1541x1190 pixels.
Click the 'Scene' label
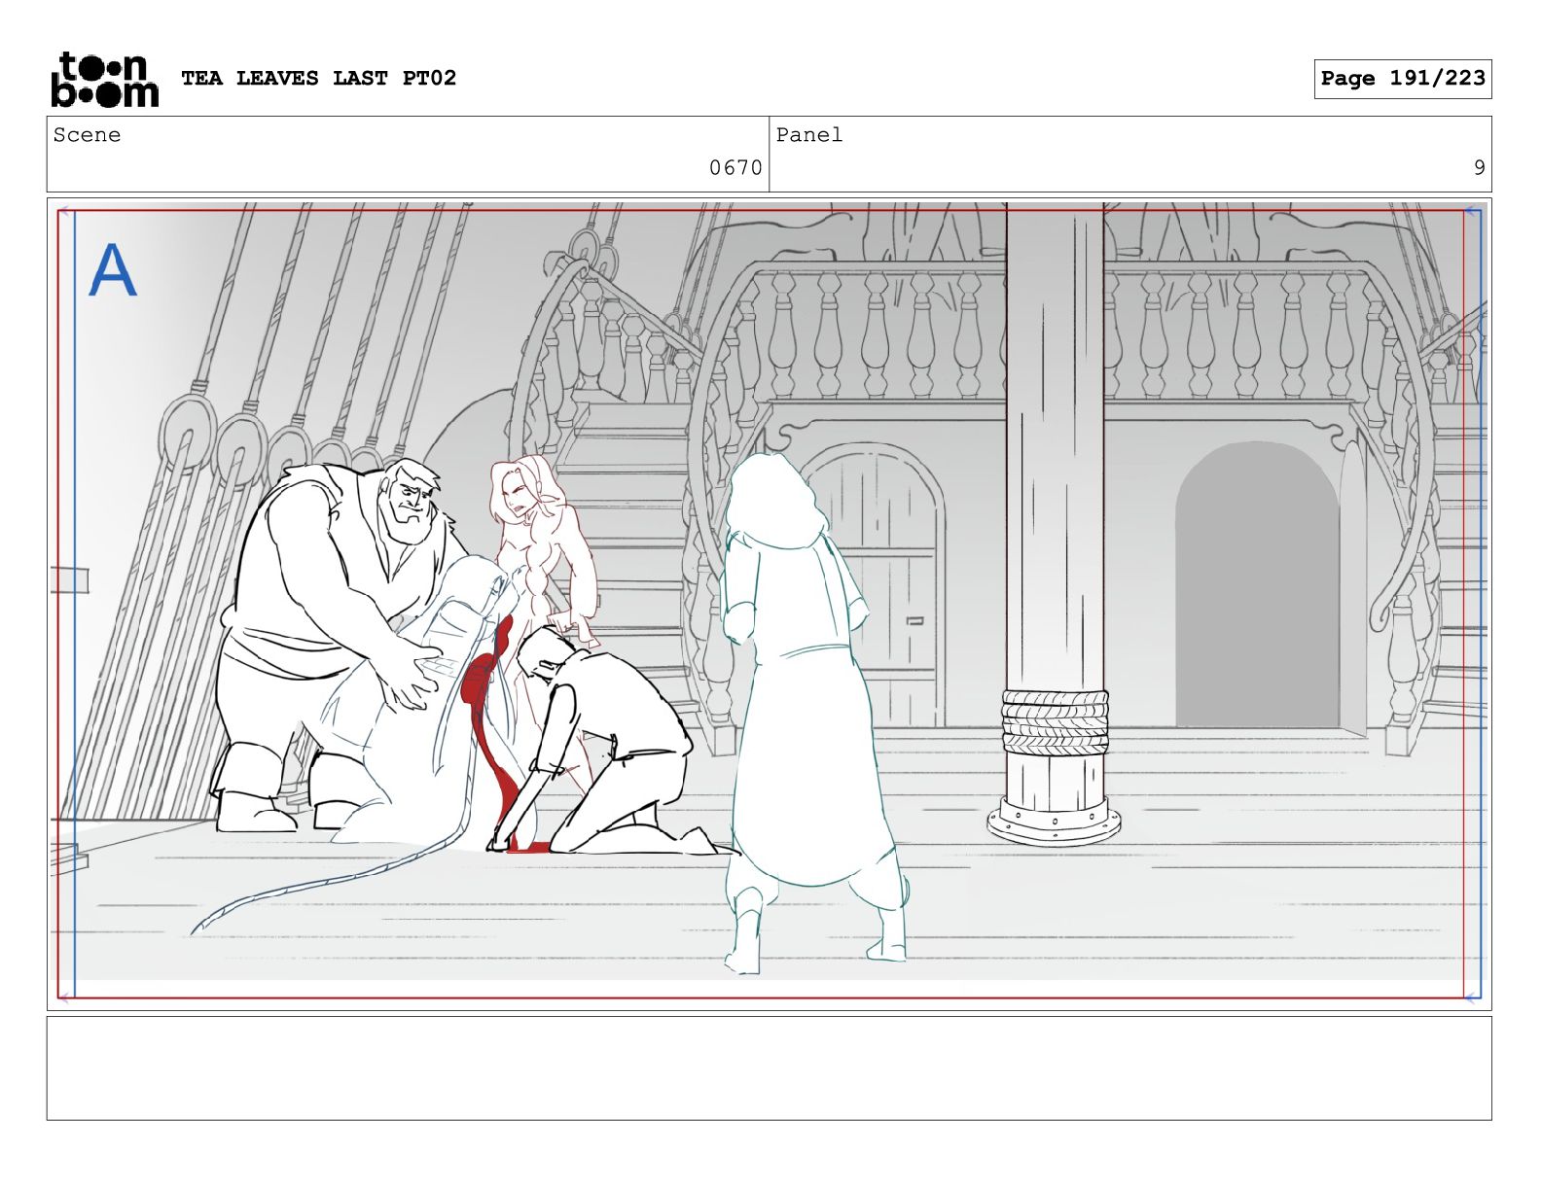[88, 135]
